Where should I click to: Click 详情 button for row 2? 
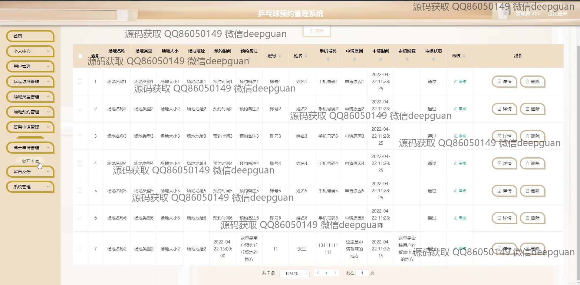click(x=504, y=109)
